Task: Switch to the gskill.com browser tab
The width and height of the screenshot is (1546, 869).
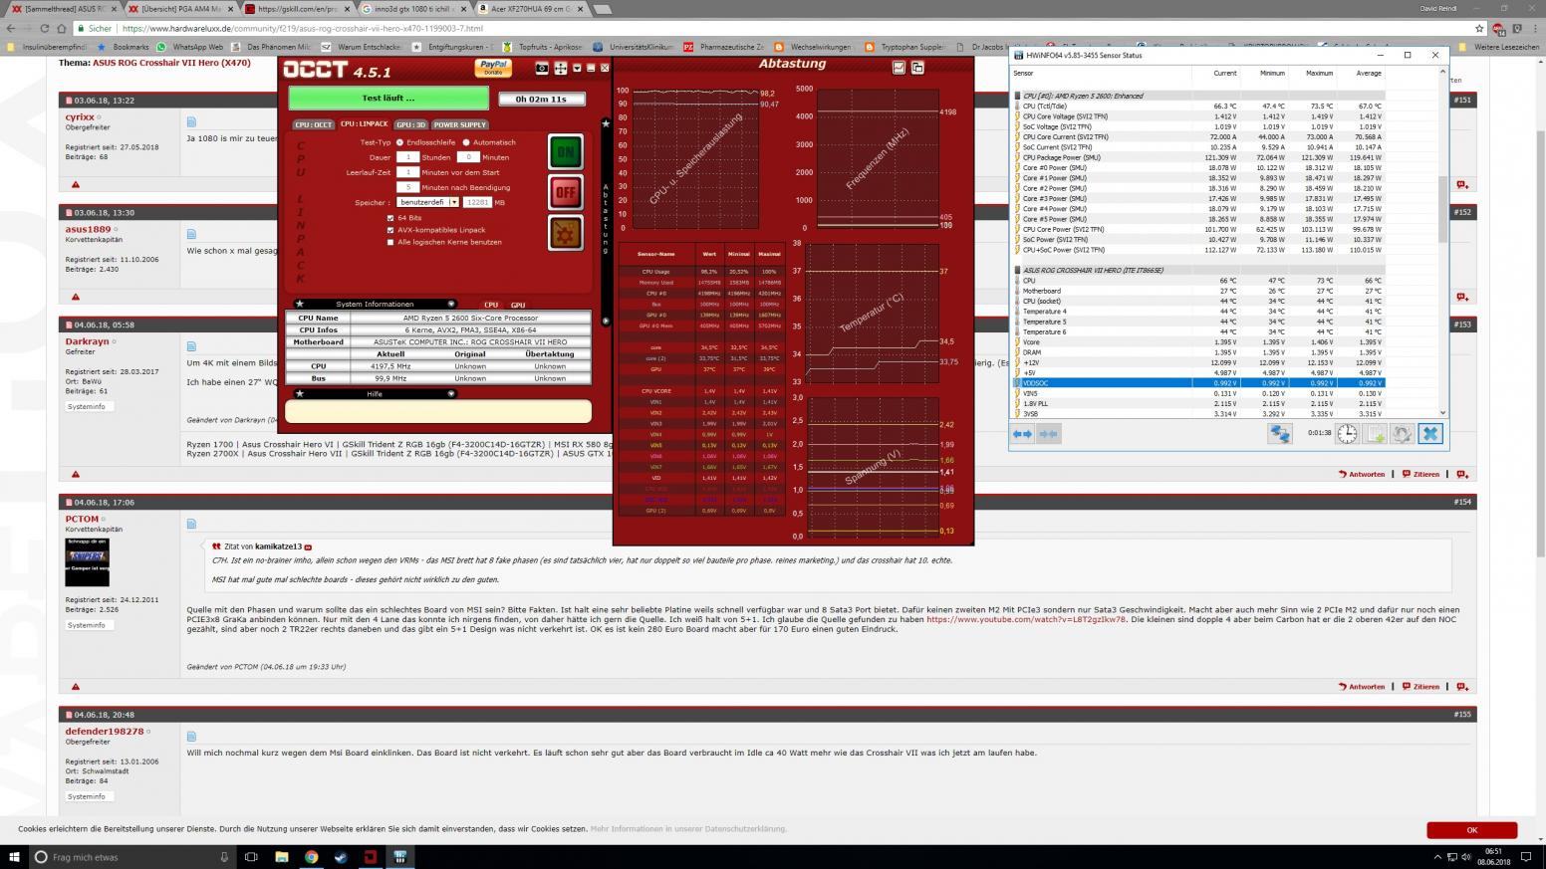Action: click(300, 9)
